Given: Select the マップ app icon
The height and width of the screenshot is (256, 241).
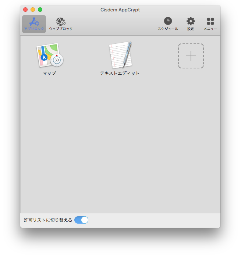Looking at the screenshot, I should click(49, 56).
